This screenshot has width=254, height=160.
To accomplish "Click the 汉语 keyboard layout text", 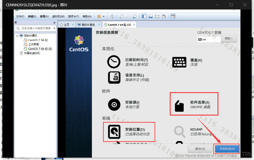I will (194, 65).
